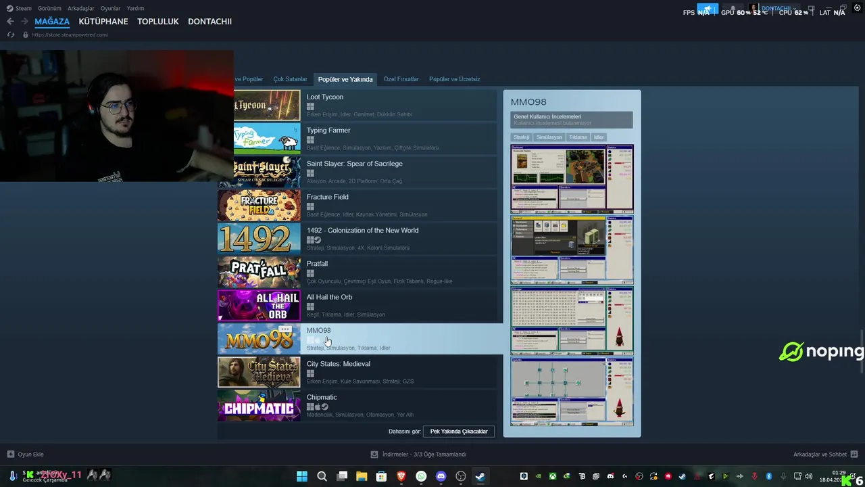Open the Chipmatic game row

(x=357, y=406)
